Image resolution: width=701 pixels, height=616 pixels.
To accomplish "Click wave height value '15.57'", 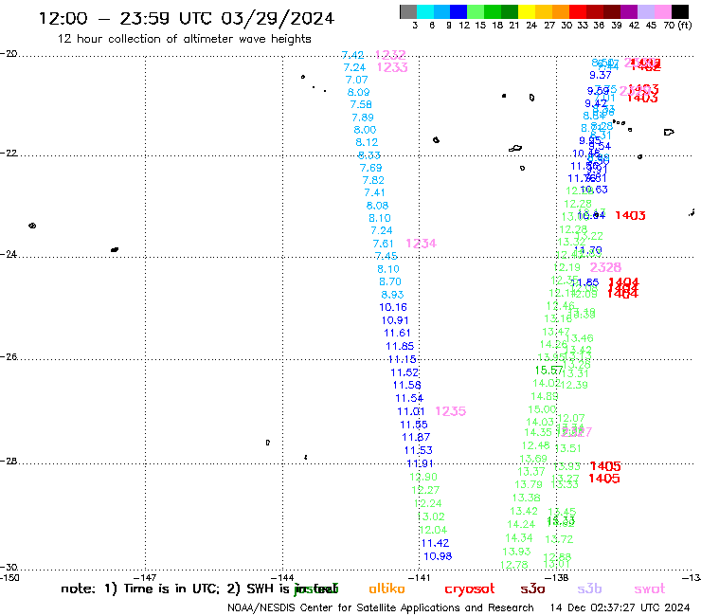I will coord(549,371).
